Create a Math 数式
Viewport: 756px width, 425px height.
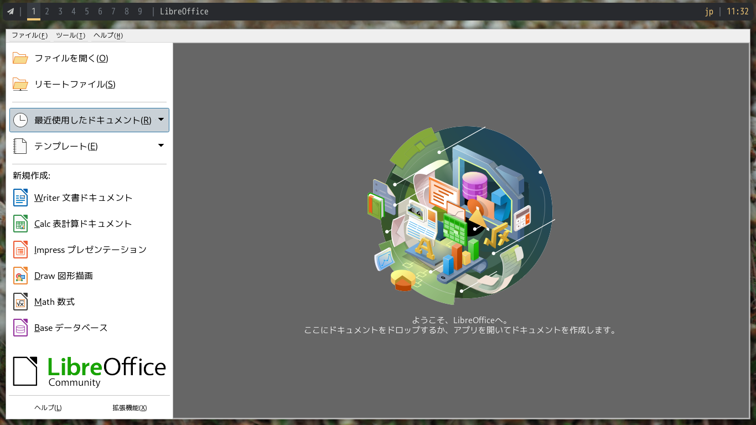pyautogui.click(x=89, y=302)
